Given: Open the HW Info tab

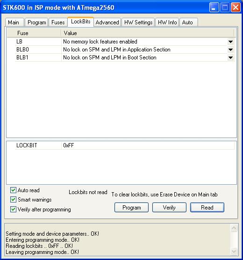Looking at the screenshot, I should click(167, 22).
